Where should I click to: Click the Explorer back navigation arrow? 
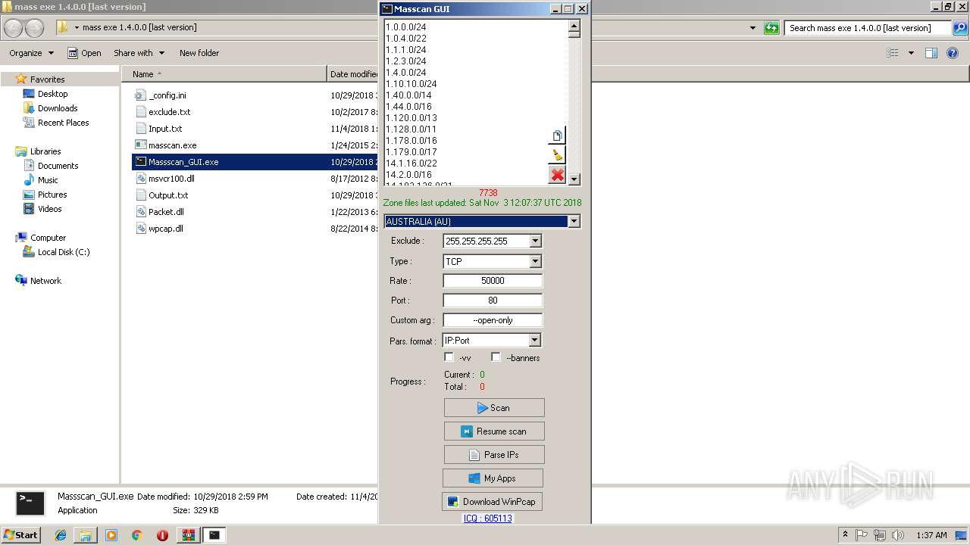point(13,28)
